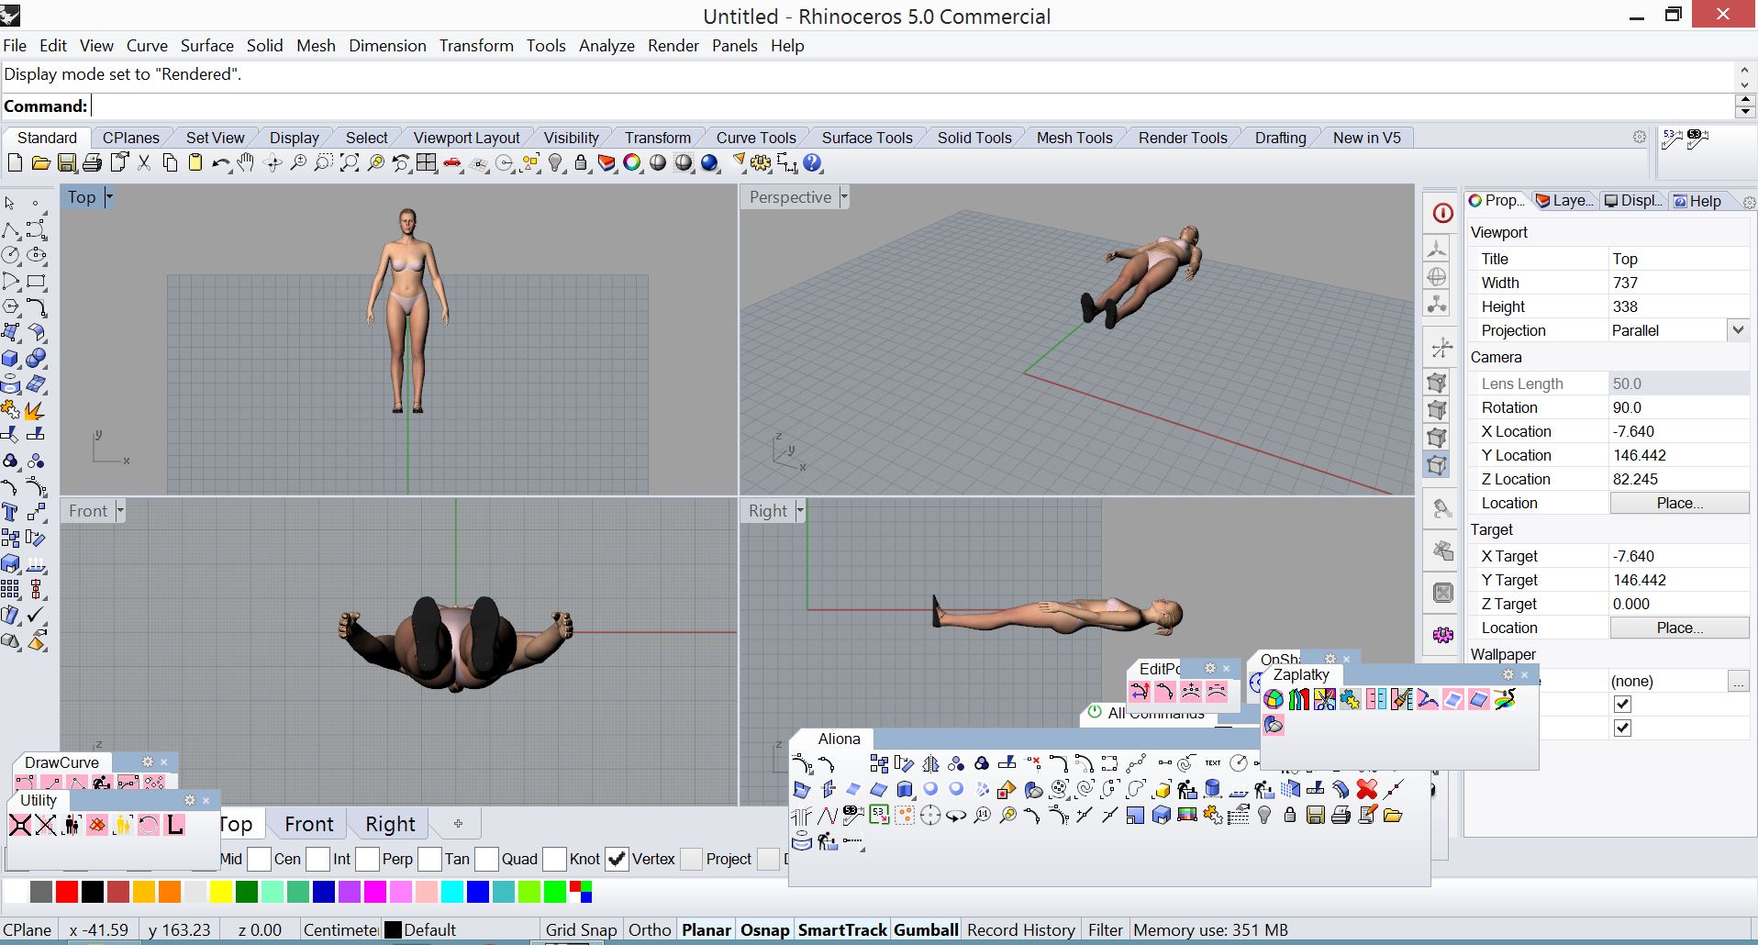
Task: Disable the Vertex object snap checkbox
Action: click(x=618, y=859)
